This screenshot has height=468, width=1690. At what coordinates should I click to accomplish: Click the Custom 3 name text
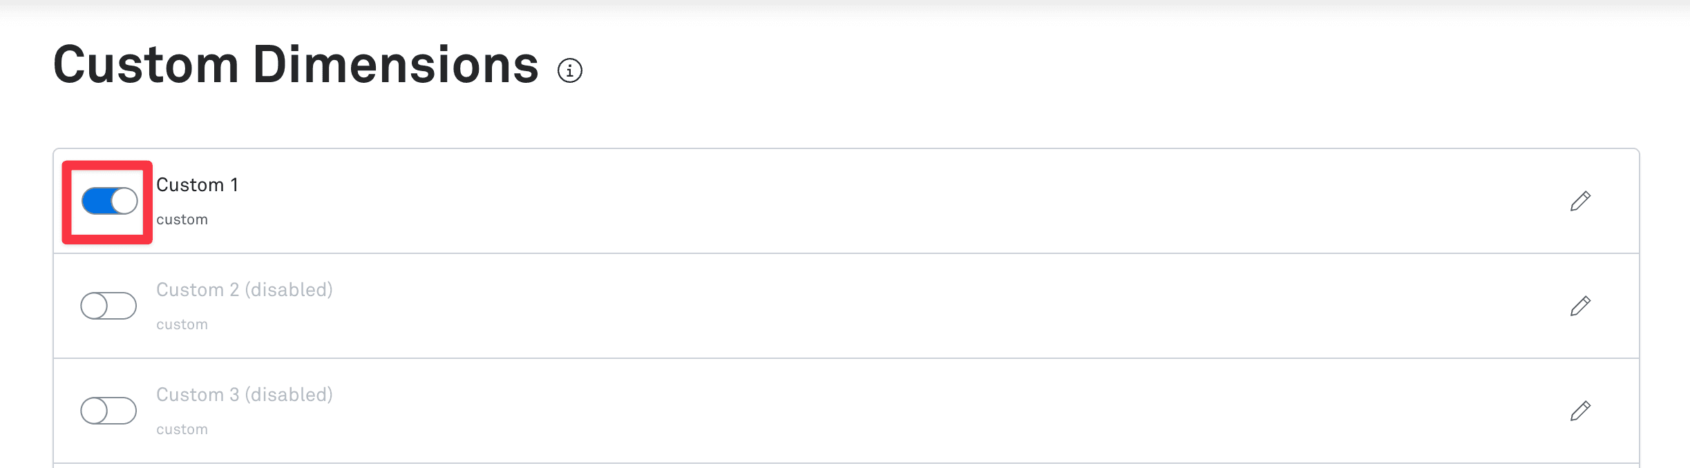[x=197, y=395]
